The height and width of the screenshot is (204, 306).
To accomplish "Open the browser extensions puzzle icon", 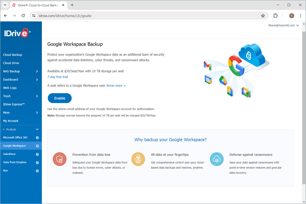I will point(275,16).
